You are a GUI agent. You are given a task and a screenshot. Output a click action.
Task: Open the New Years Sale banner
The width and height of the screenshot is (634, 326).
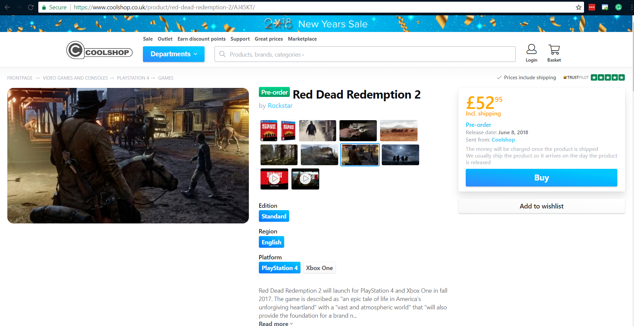pos(316,24)
